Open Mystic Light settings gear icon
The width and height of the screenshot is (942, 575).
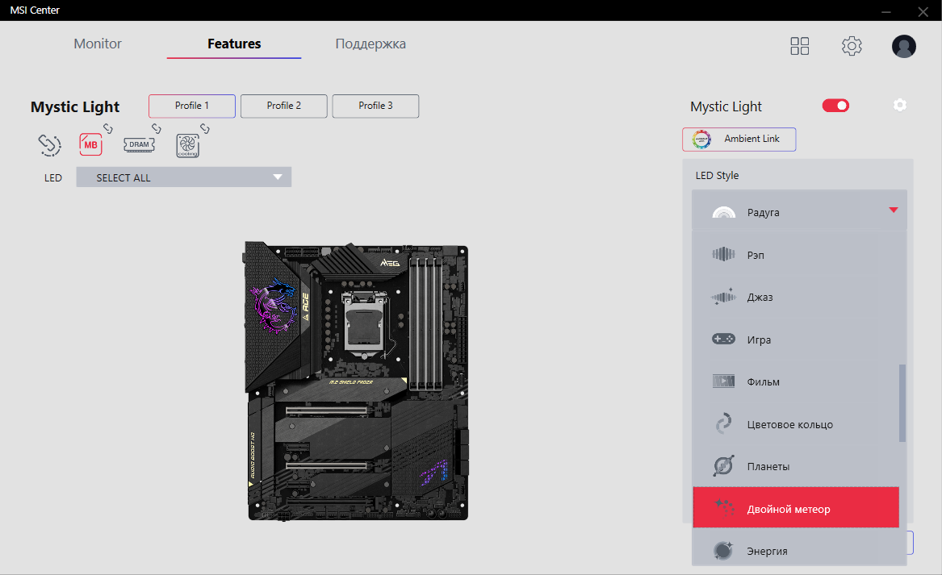tap(899, 105)
